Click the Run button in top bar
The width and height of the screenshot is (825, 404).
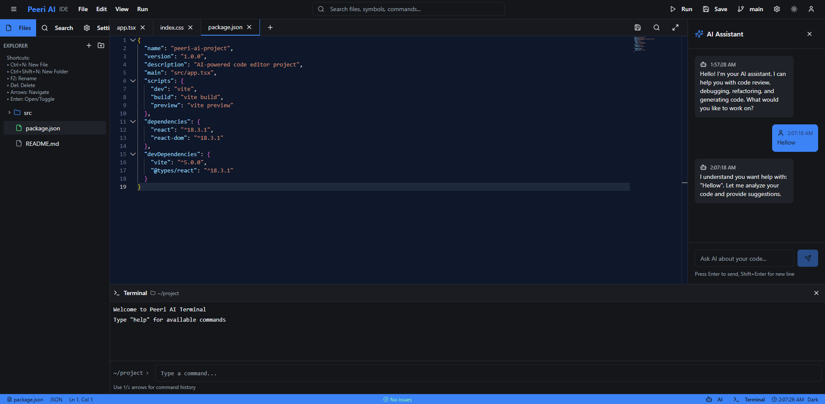click(x=681, y=9)
